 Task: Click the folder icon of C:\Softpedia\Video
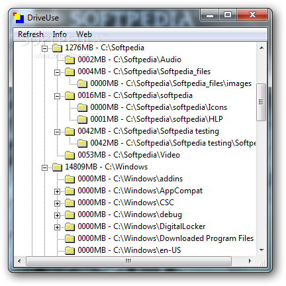[70, 155]
